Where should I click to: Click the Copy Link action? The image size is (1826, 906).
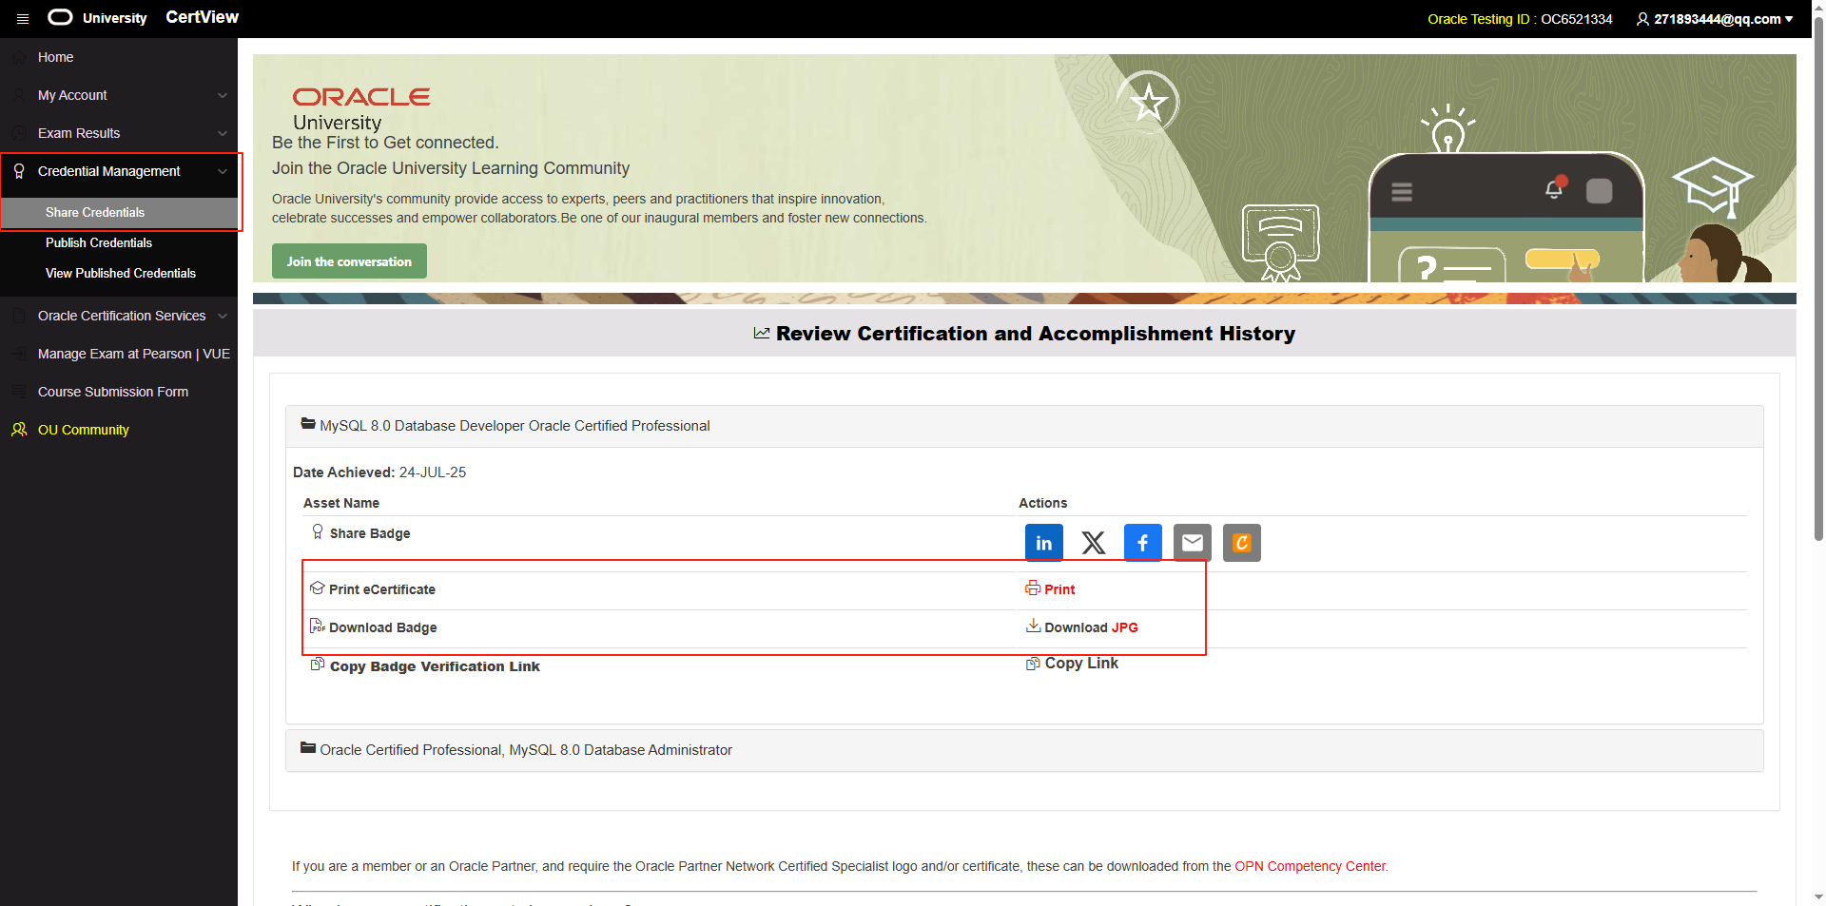[1081, 664]
